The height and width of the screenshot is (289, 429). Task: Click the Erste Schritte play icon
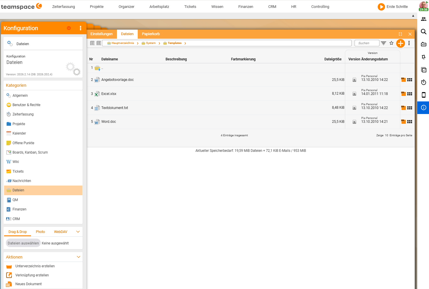click(x=381, y=7)
